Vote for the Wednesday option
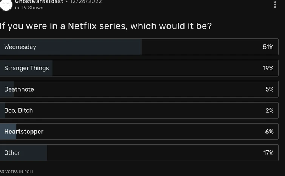Viewport: 285px width, 176px height. point(20,47)
